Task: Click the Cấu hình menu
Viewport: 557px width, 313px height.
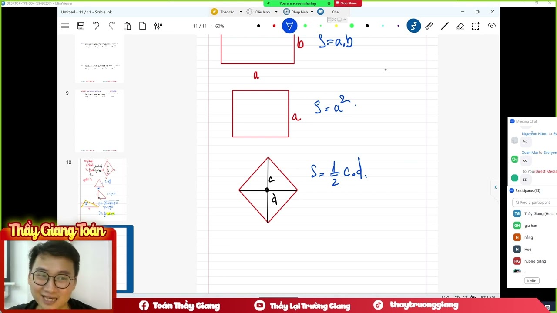Action: coord(262,12)
